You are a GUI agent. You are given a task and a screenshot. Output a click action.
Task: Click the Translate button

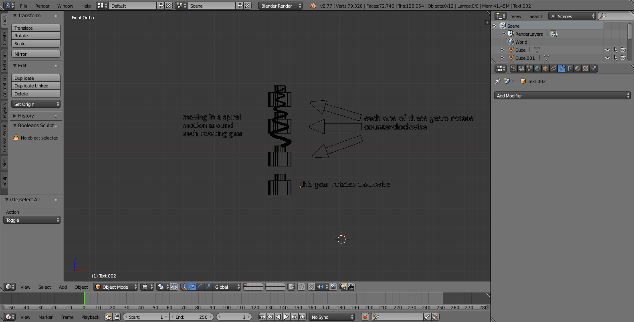[36, 28]
